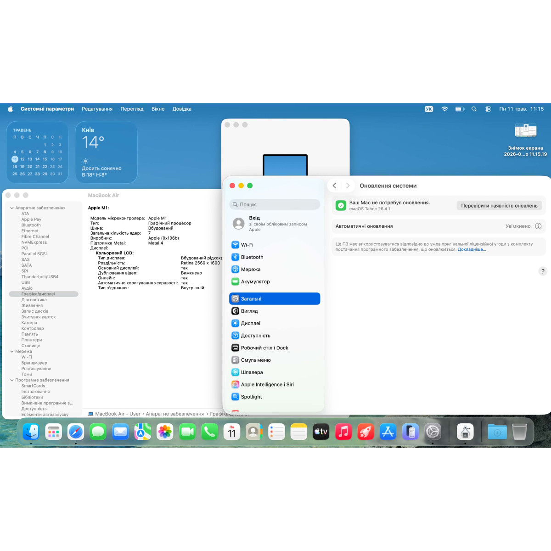Image resolution: width=551 pixels, height=551 pixels.
Task: Select Робочий стіл і Dock in sidebar
Action: (x=275, y=348)
